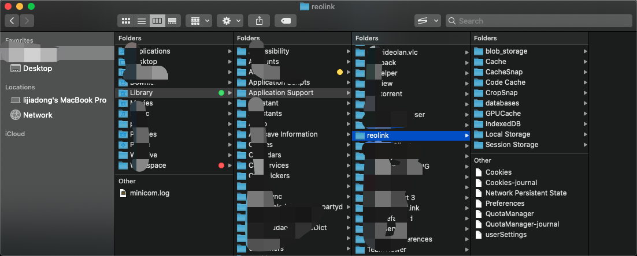Switch to list view

click(142, 21)
